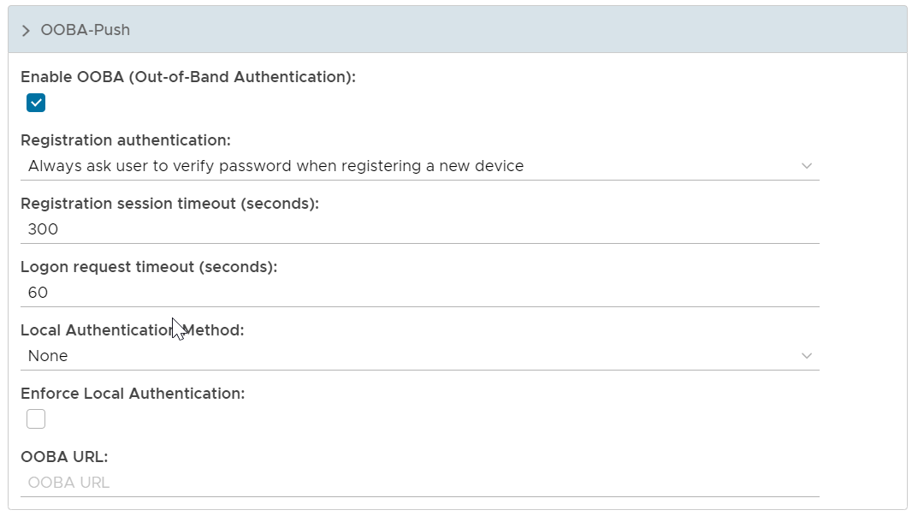This screenshot has height=516, width=918.
Task: Click the OOBA-Push header title text
Action: [x=86, y=31]
